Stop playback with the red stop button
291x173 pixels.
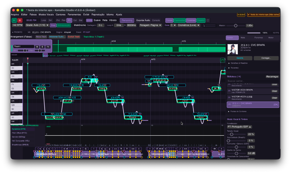[20, 20]
